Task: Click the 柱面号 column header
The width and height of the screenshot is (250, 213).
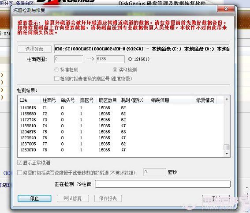Action: pyautogui.click(x=49, y=100)
